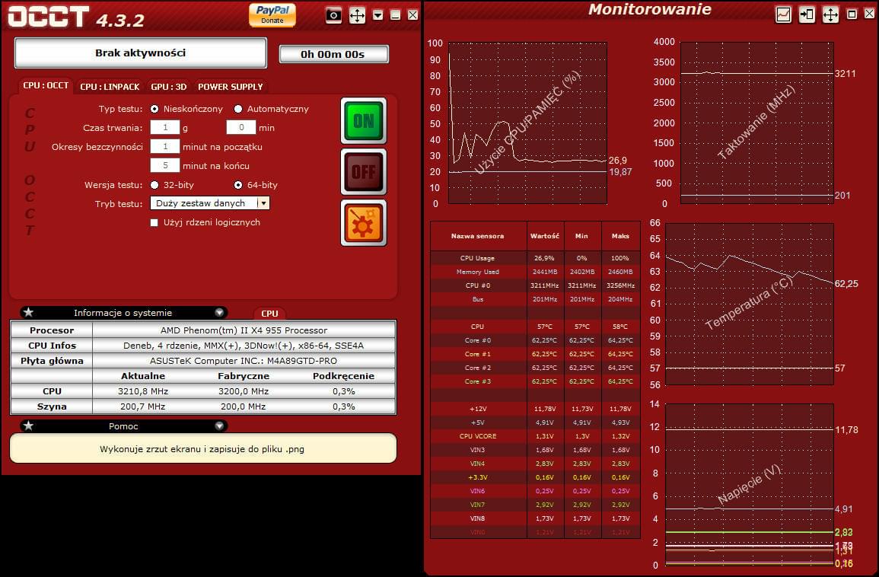
Task: Click the Maks column header
Action: coord(620,236)
